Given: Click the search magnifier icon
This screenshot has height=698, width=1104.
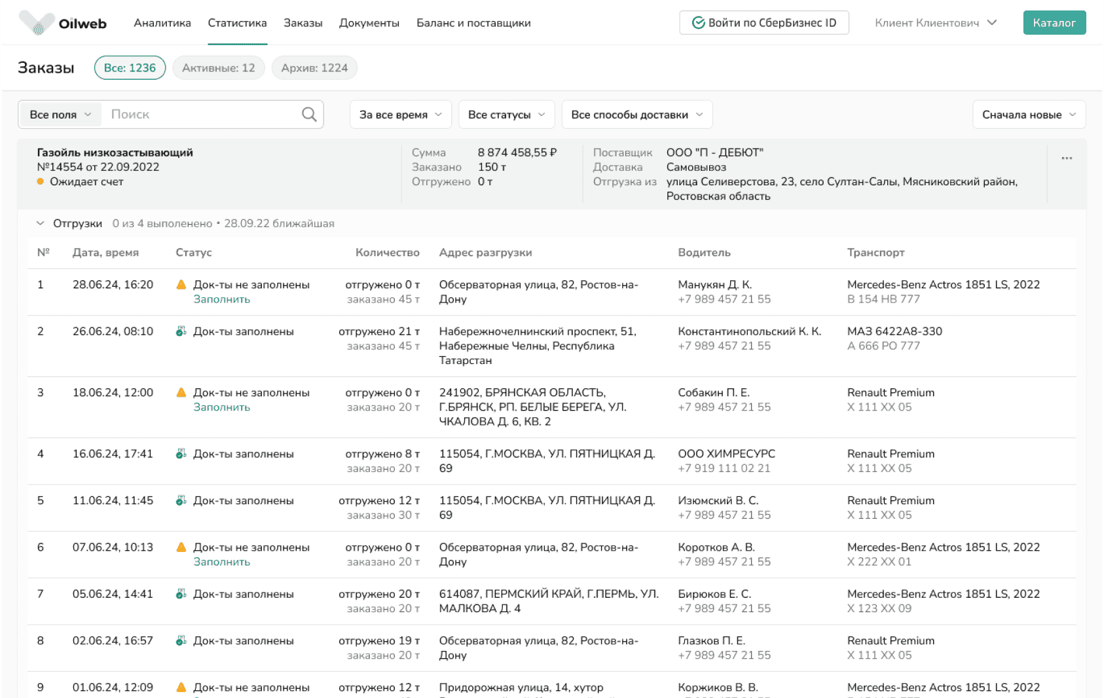Looking at the screenshot, I should [x=309, y=115].
